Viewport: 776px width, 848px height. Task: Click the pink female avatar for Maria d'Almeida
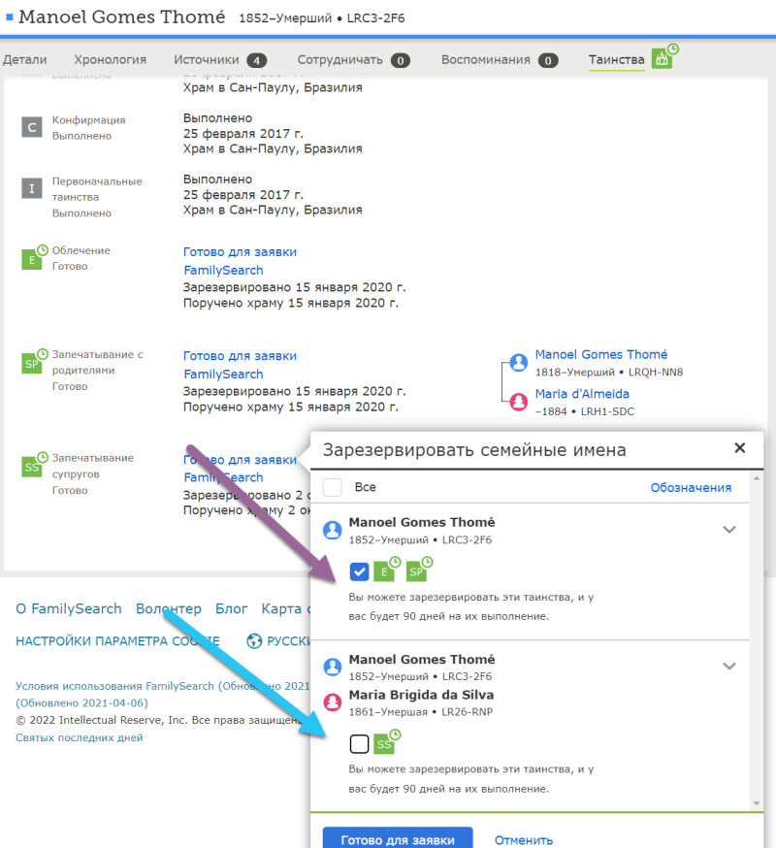[x=519, y=402]
